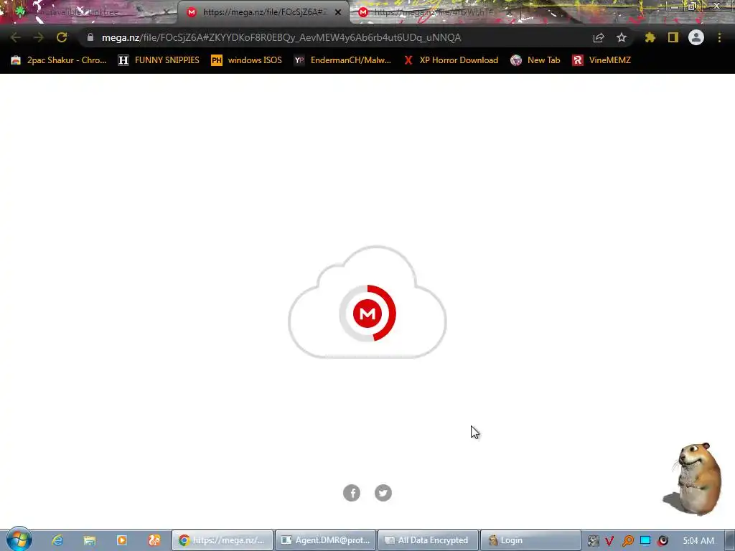
Task: Go forward to the next page
Action: tap(39, 37)
